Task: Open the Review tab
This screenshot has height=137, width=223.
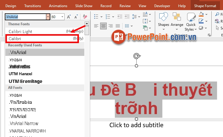Action: [125, 6]
